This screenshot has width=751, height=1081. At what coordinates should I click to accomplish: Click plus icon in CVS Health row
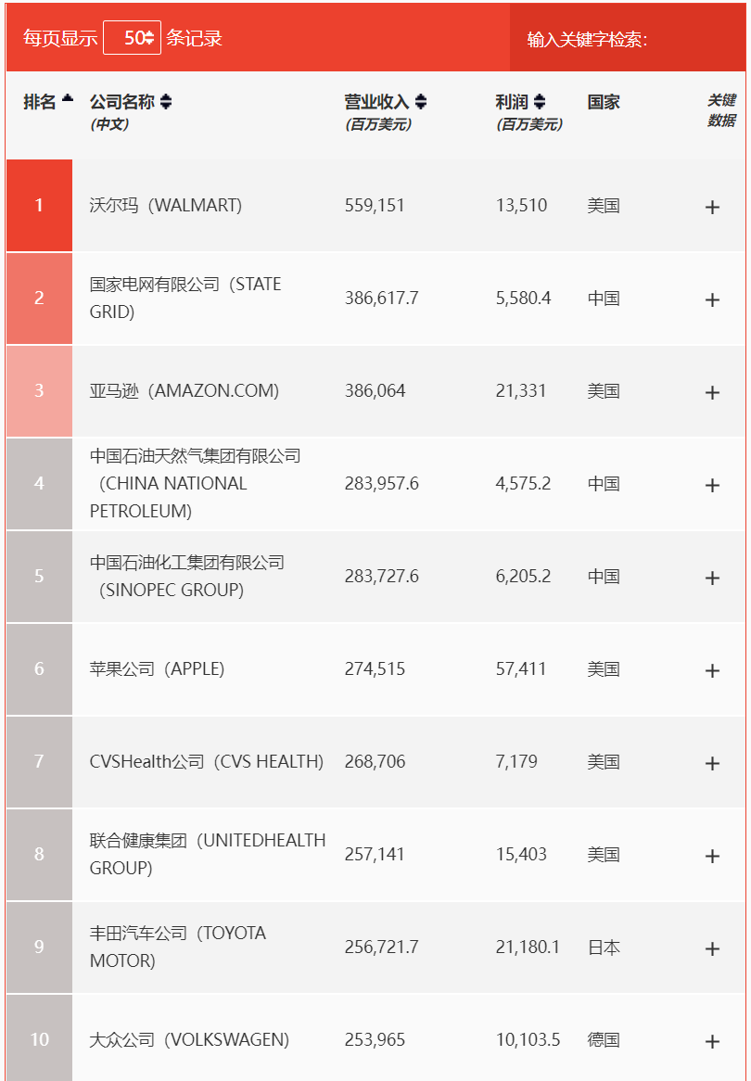pyautogui.click(x=712, y=763)
